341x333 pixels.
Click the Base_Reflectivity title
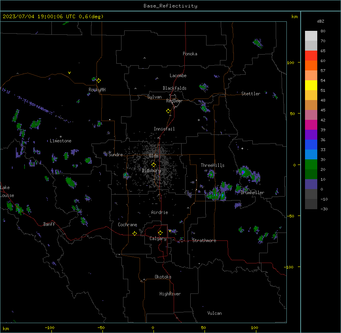(170, 6)
